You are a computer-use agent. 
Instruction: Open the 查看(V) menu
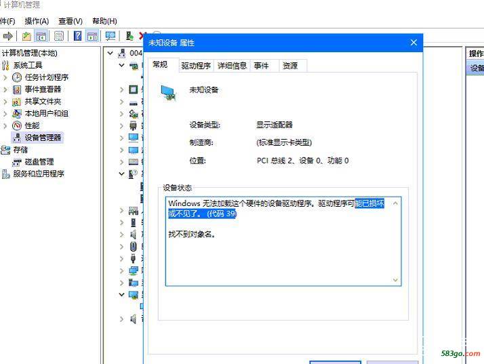70,21
